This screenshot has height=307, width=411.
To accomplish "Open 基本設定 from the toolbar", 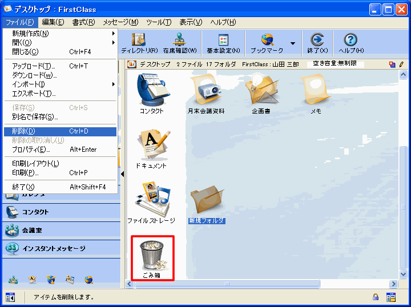I will pos(223,43).
